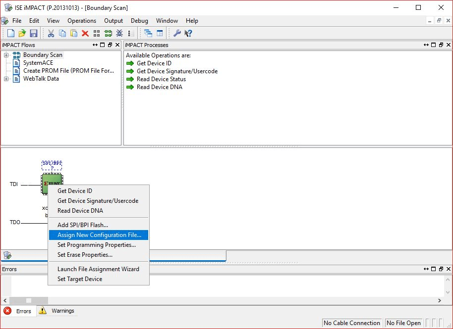Click the Debug chain bug icon
453x329 pixels.
click(x=119, y=33)
